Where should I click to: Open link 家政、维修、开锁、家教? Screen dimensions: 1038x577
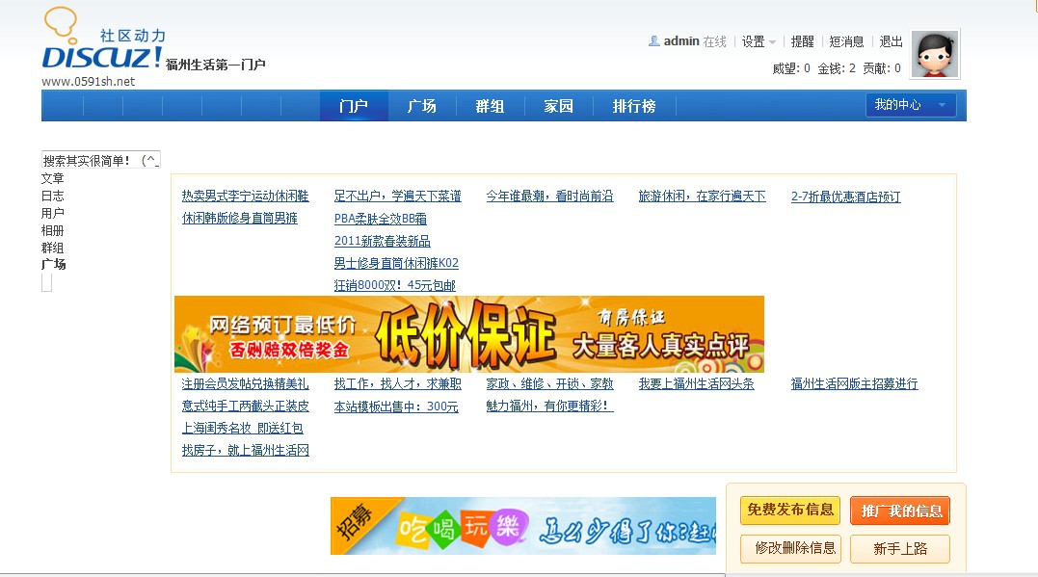coord(549,383)
